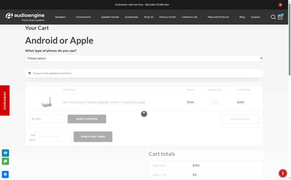Viewport: 291px width, 180px height.
Task: Click the Apply Gift Card button
Action: [x=93, y=136]
